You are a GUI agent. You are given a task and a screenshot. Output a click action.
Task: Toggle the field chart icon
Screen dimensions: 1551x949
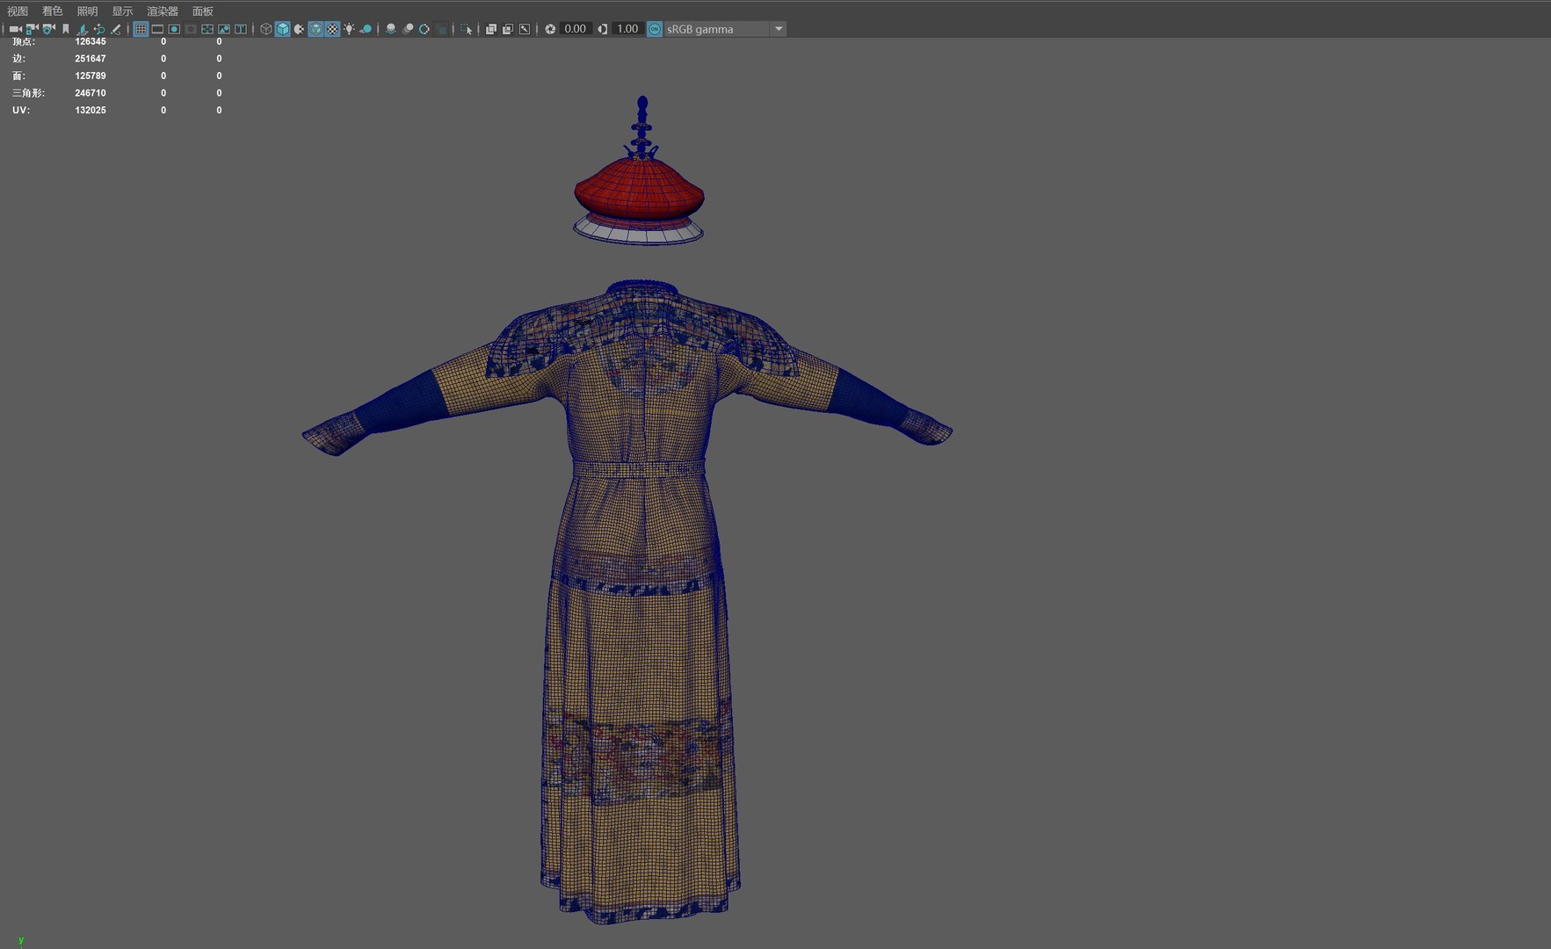pos(207,29)
